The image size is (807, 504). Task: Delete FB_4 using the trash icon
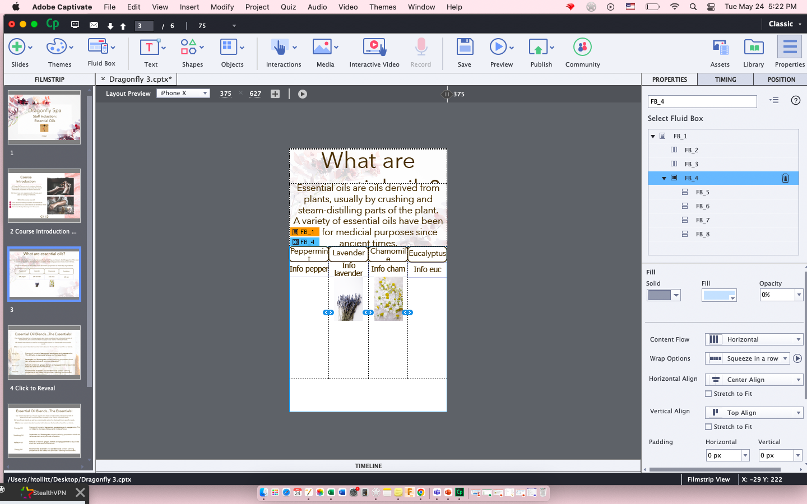click(786, 178)
